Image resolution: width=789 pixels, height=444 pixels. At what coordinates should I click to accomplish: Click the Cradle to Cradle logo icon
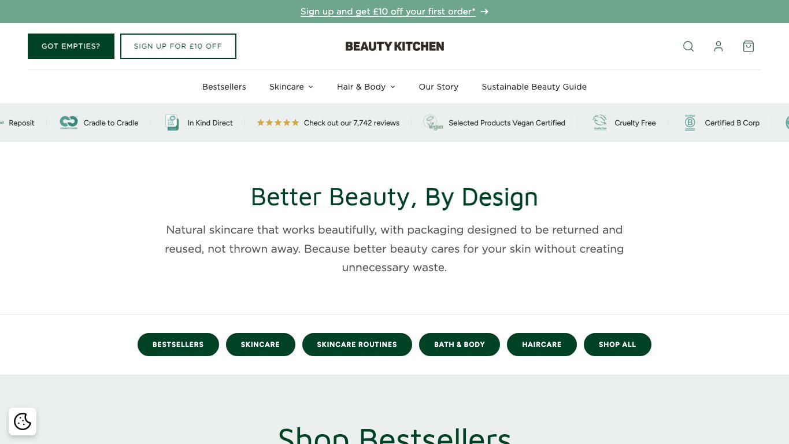point(69,123)
